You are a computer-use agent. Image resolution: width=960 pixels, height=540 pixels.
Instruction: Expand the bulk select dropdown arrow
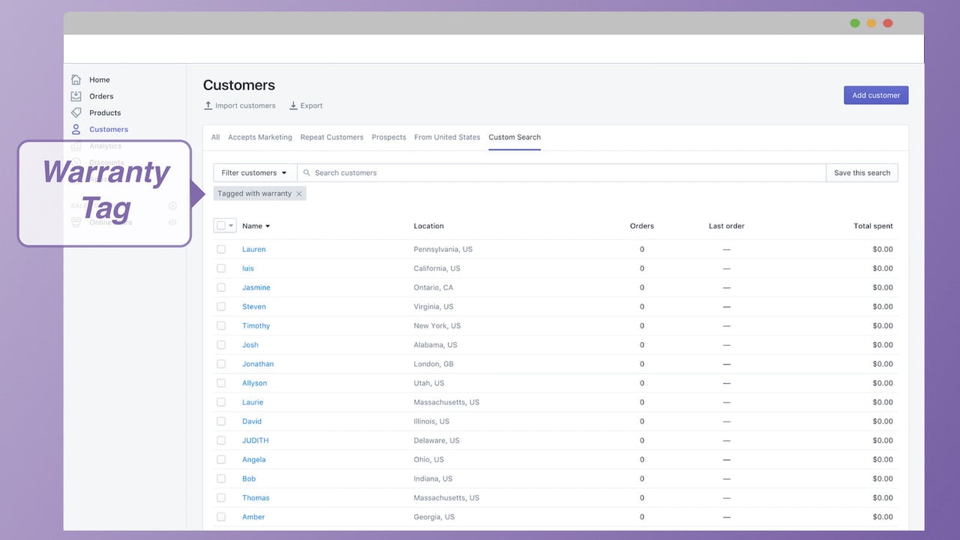coord(231,226)
